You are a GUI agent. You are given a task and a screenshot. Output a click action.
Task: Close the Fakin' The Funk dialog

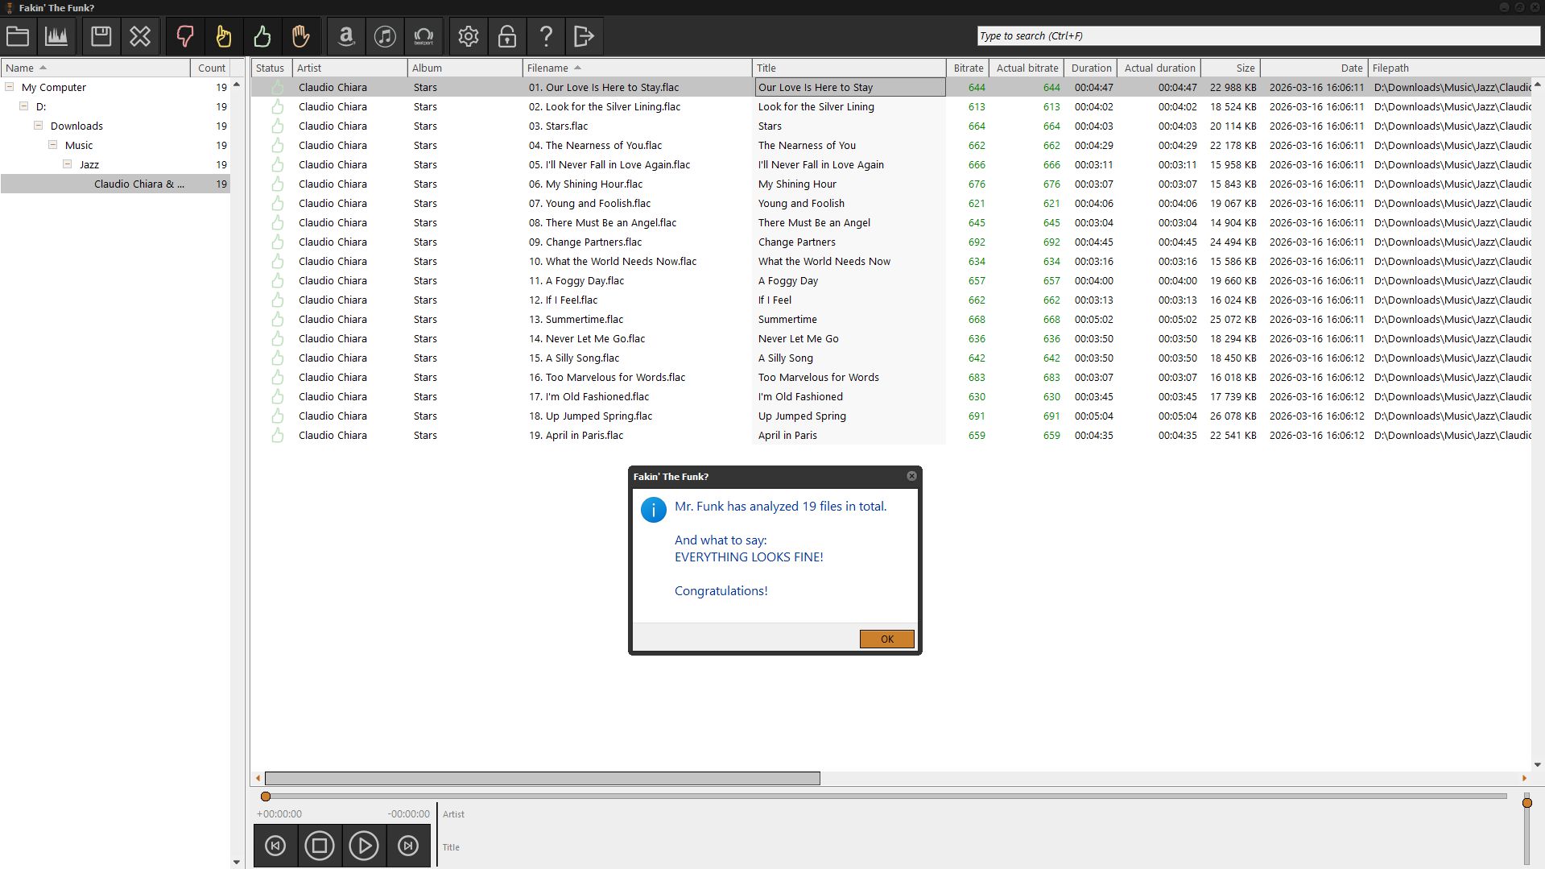point(911,476)
